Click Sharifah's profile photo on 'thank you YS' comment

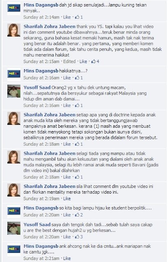point(14,30)
